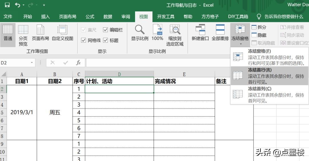This screenshot has width=309, height=161.
Task: Open the Formulas (公式) ribbon tab
Action: 90,17
